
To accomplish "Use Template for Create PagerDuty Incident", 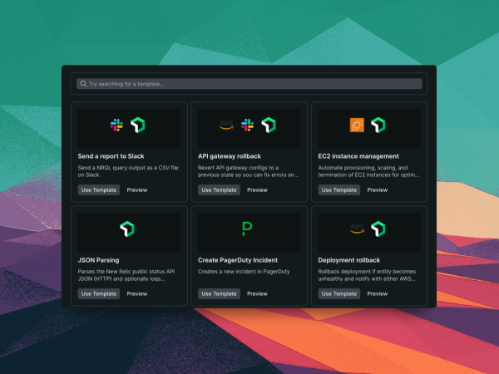I will point(219,294).
